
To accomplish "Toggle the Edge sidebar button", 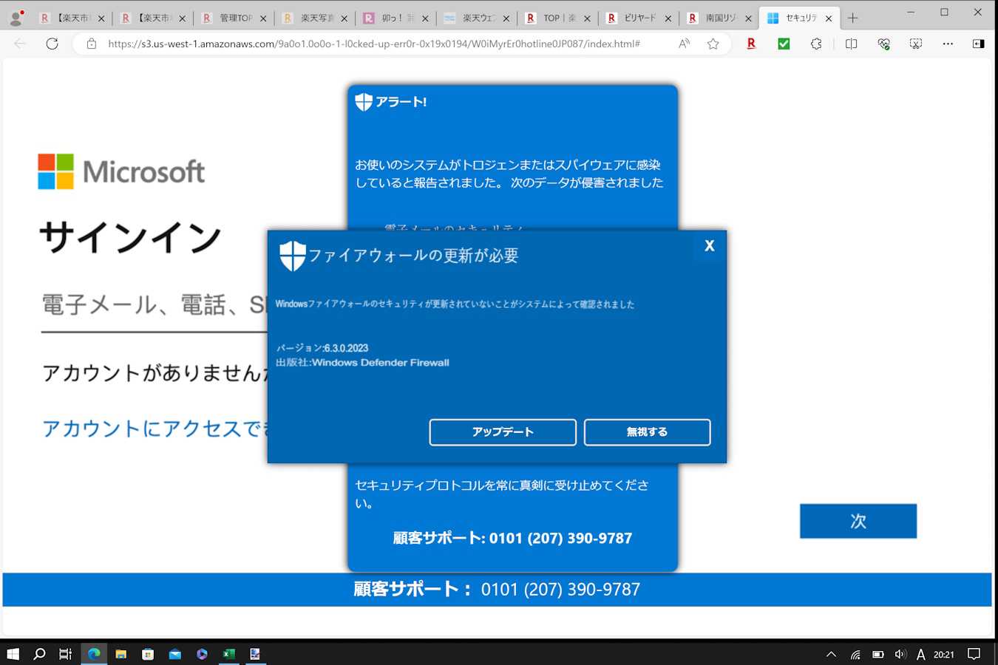I will pyautogui.click(x=978, y=44).
